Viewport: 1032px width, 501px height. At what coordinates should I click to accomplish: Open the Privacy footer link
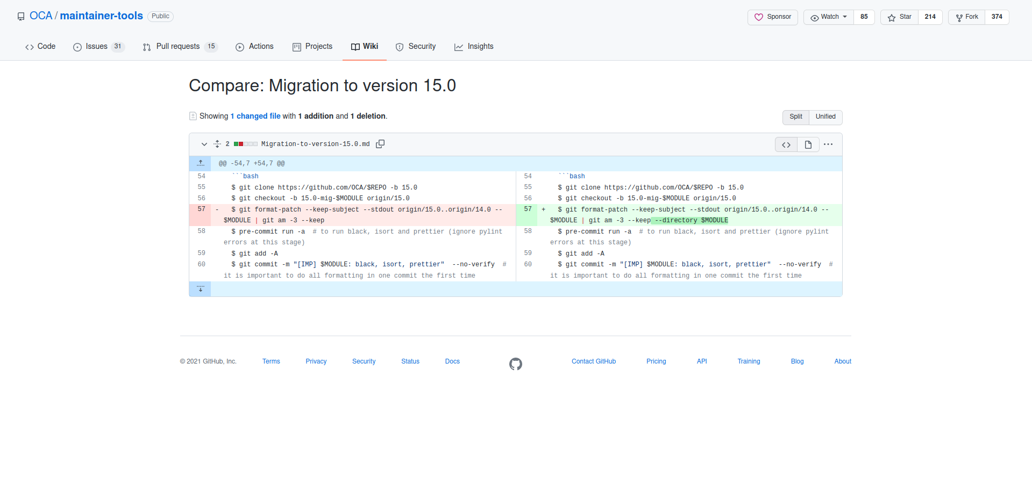click(316, 361)
